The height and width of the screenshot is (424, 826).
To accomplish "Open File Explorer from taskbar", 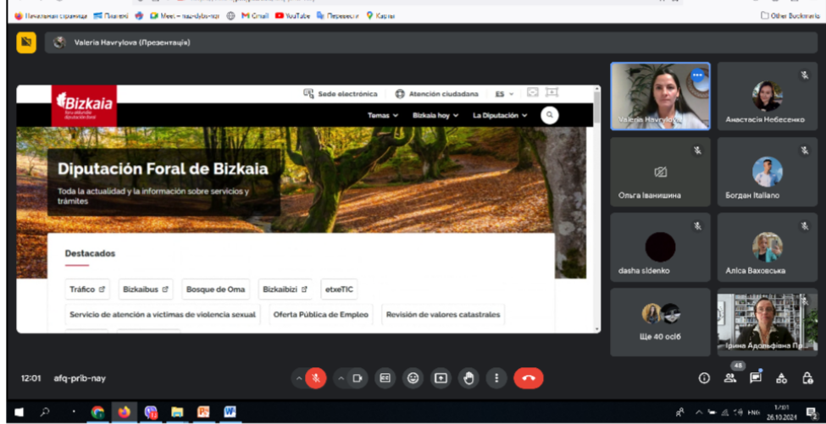I will point(177,412).
